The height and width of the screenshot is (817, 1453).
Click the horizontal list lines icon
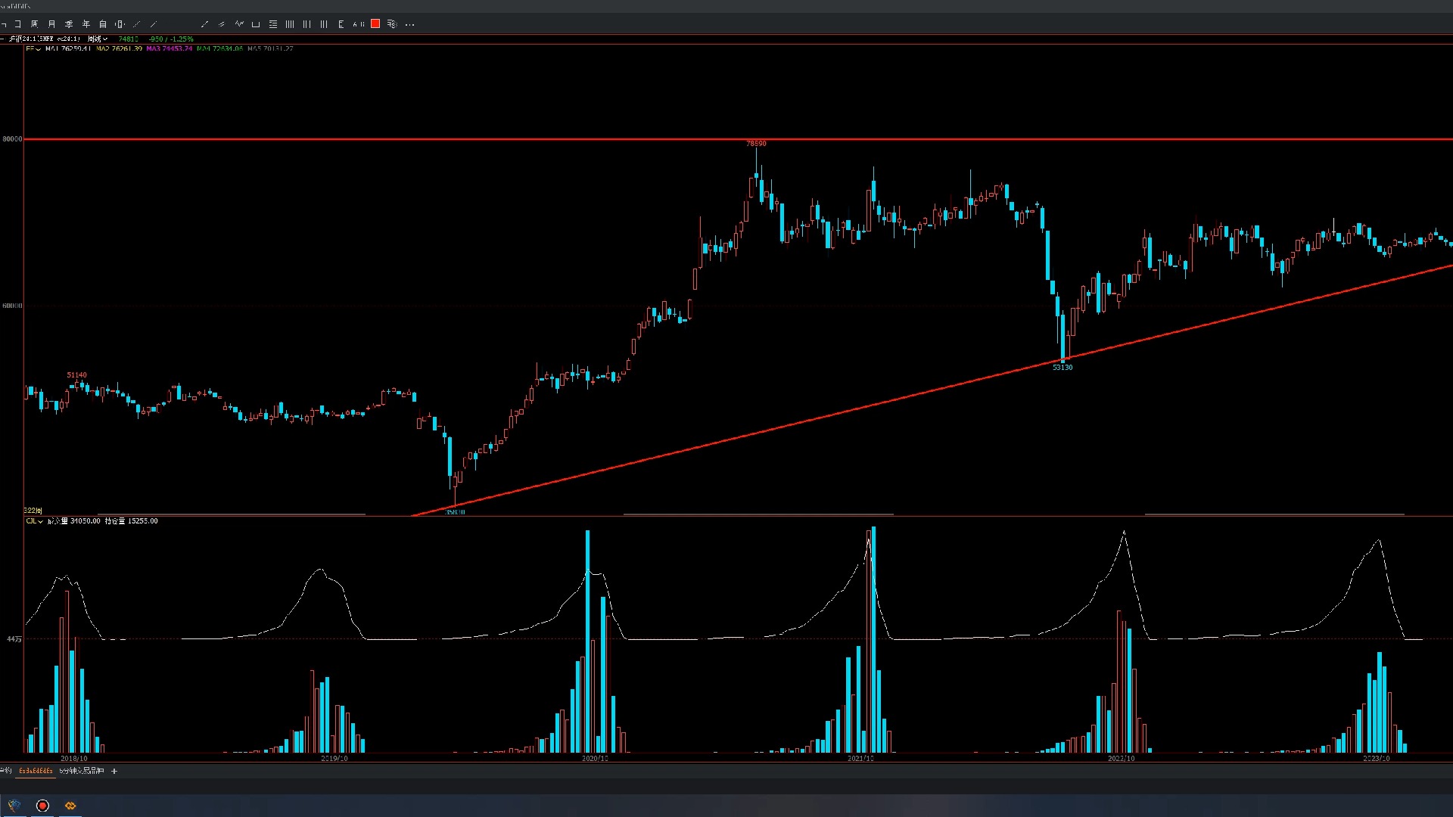pyautogui.click(x=273, y=24)
